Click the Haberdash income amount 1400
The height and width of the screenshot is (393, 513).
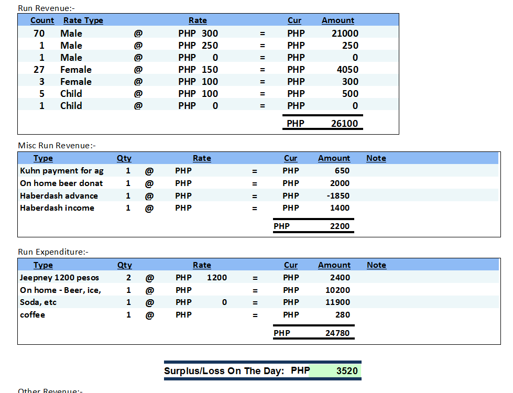(x=340, y=208)
